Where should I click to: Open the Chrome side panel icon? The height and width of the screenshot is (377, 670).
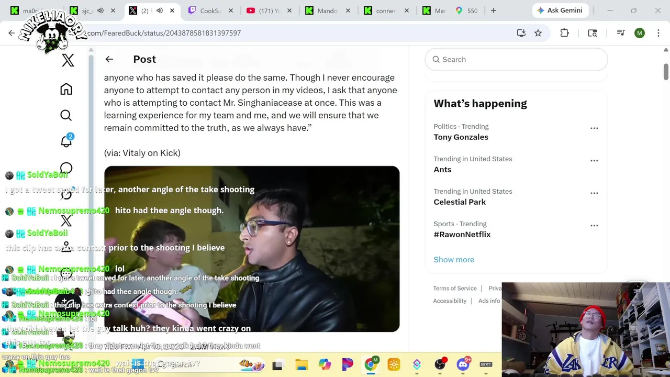593,33
